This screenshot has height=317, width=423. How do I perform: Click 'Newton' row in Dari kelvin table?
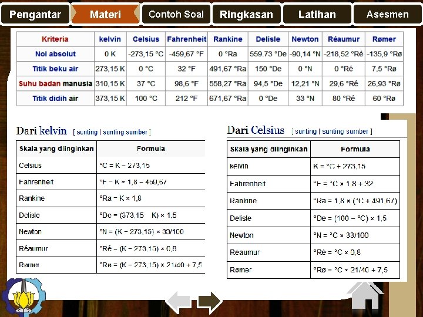[x=110, y=231]
